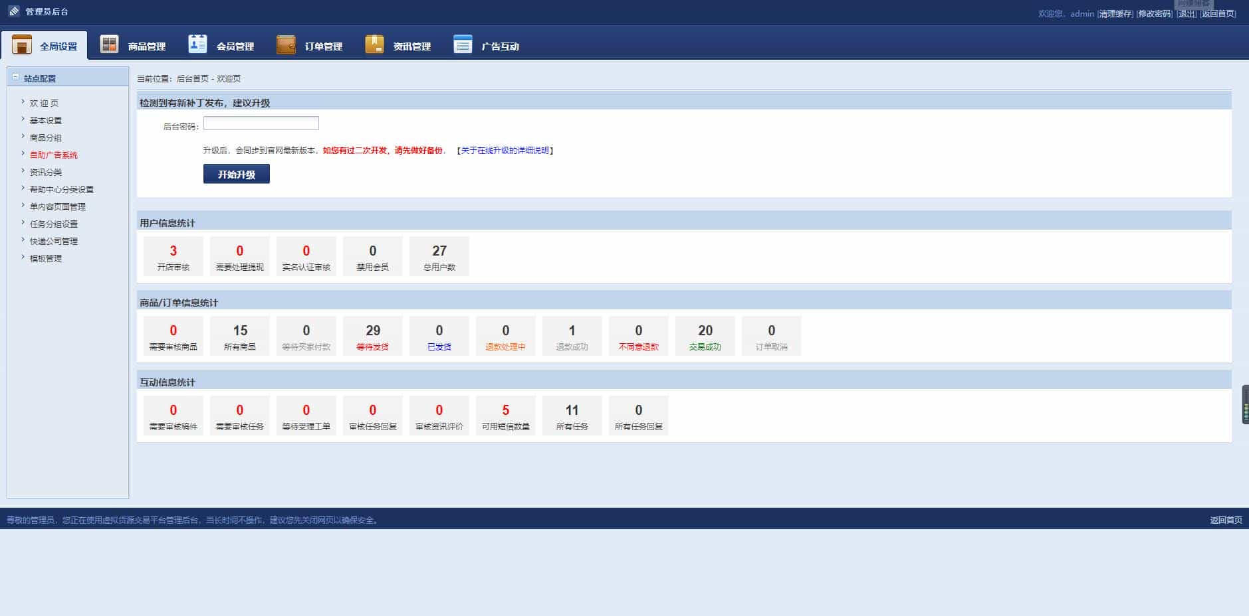Open 快递公司管理 sidebar entry
Image resolution: width=1249 pixels, height=616 pixels.
54,241
